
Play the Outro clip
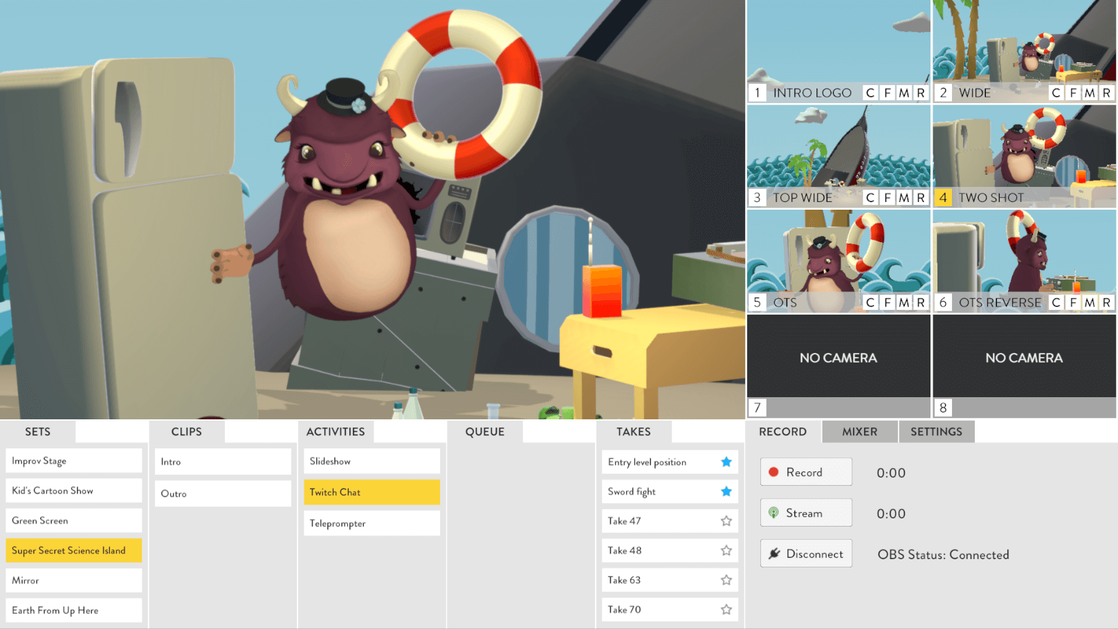pos(223,493)
